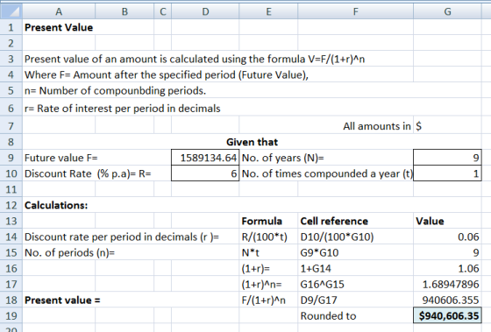Click the 'Present Value' title cell
The width and height of the screenshot is (491, 332).
coord(59,27)
